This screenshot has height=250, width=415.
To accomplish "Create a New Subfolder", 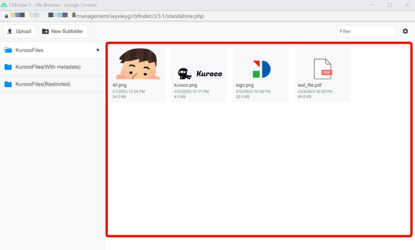I will [64, 31].
